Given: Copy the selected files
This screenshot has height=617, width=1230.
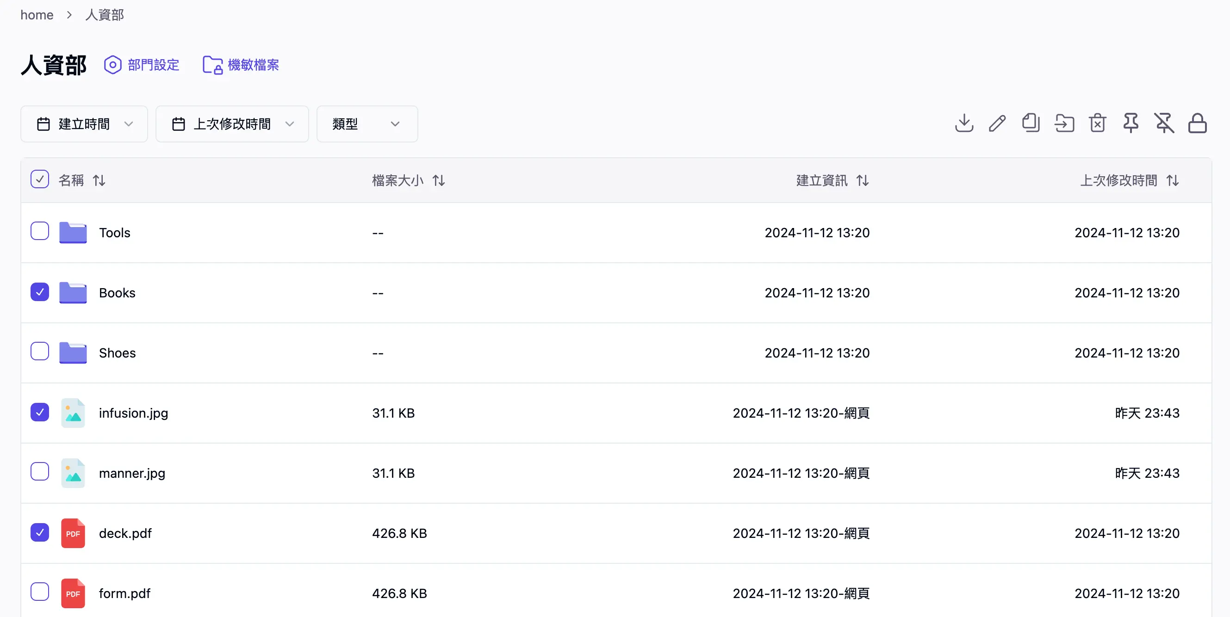Looking at the screenshot, I should click(1031, 123).
